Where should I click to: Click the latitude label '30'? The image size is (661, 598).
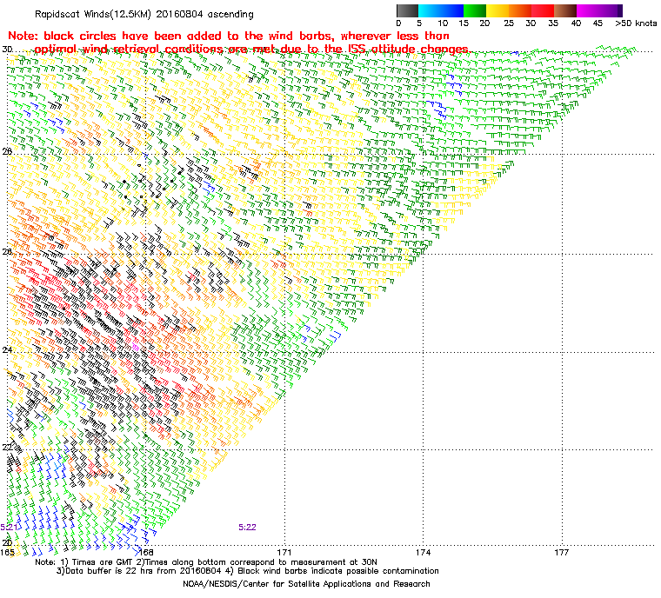pos(7,50)
